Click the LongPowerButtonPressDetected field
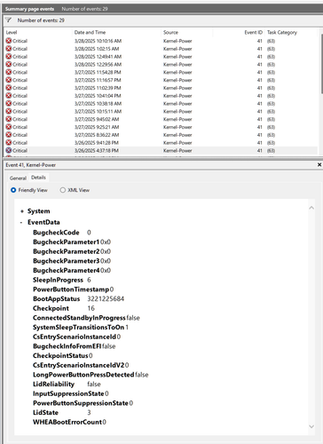 tap(91, 375)
